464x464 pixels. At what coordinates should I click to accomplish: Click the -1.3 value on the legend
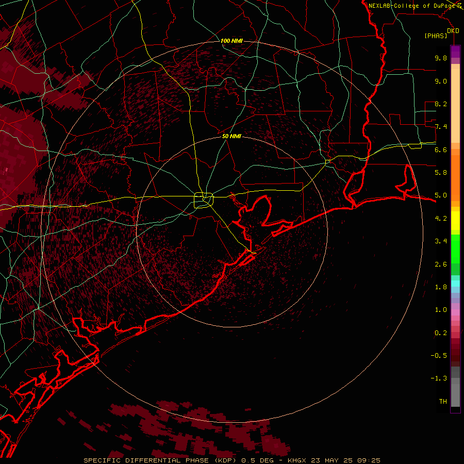pyautogui.click(x=439, y=378)
